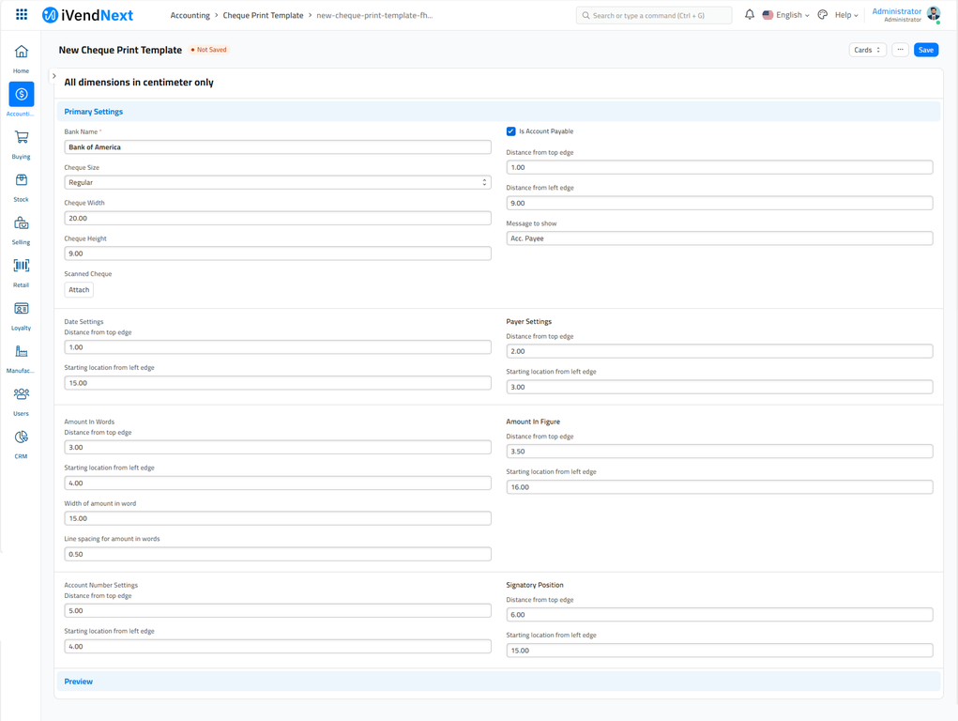Uncheck the Is Account Payable checkbox
Screen dimensions: 958x721
(511, 131)
